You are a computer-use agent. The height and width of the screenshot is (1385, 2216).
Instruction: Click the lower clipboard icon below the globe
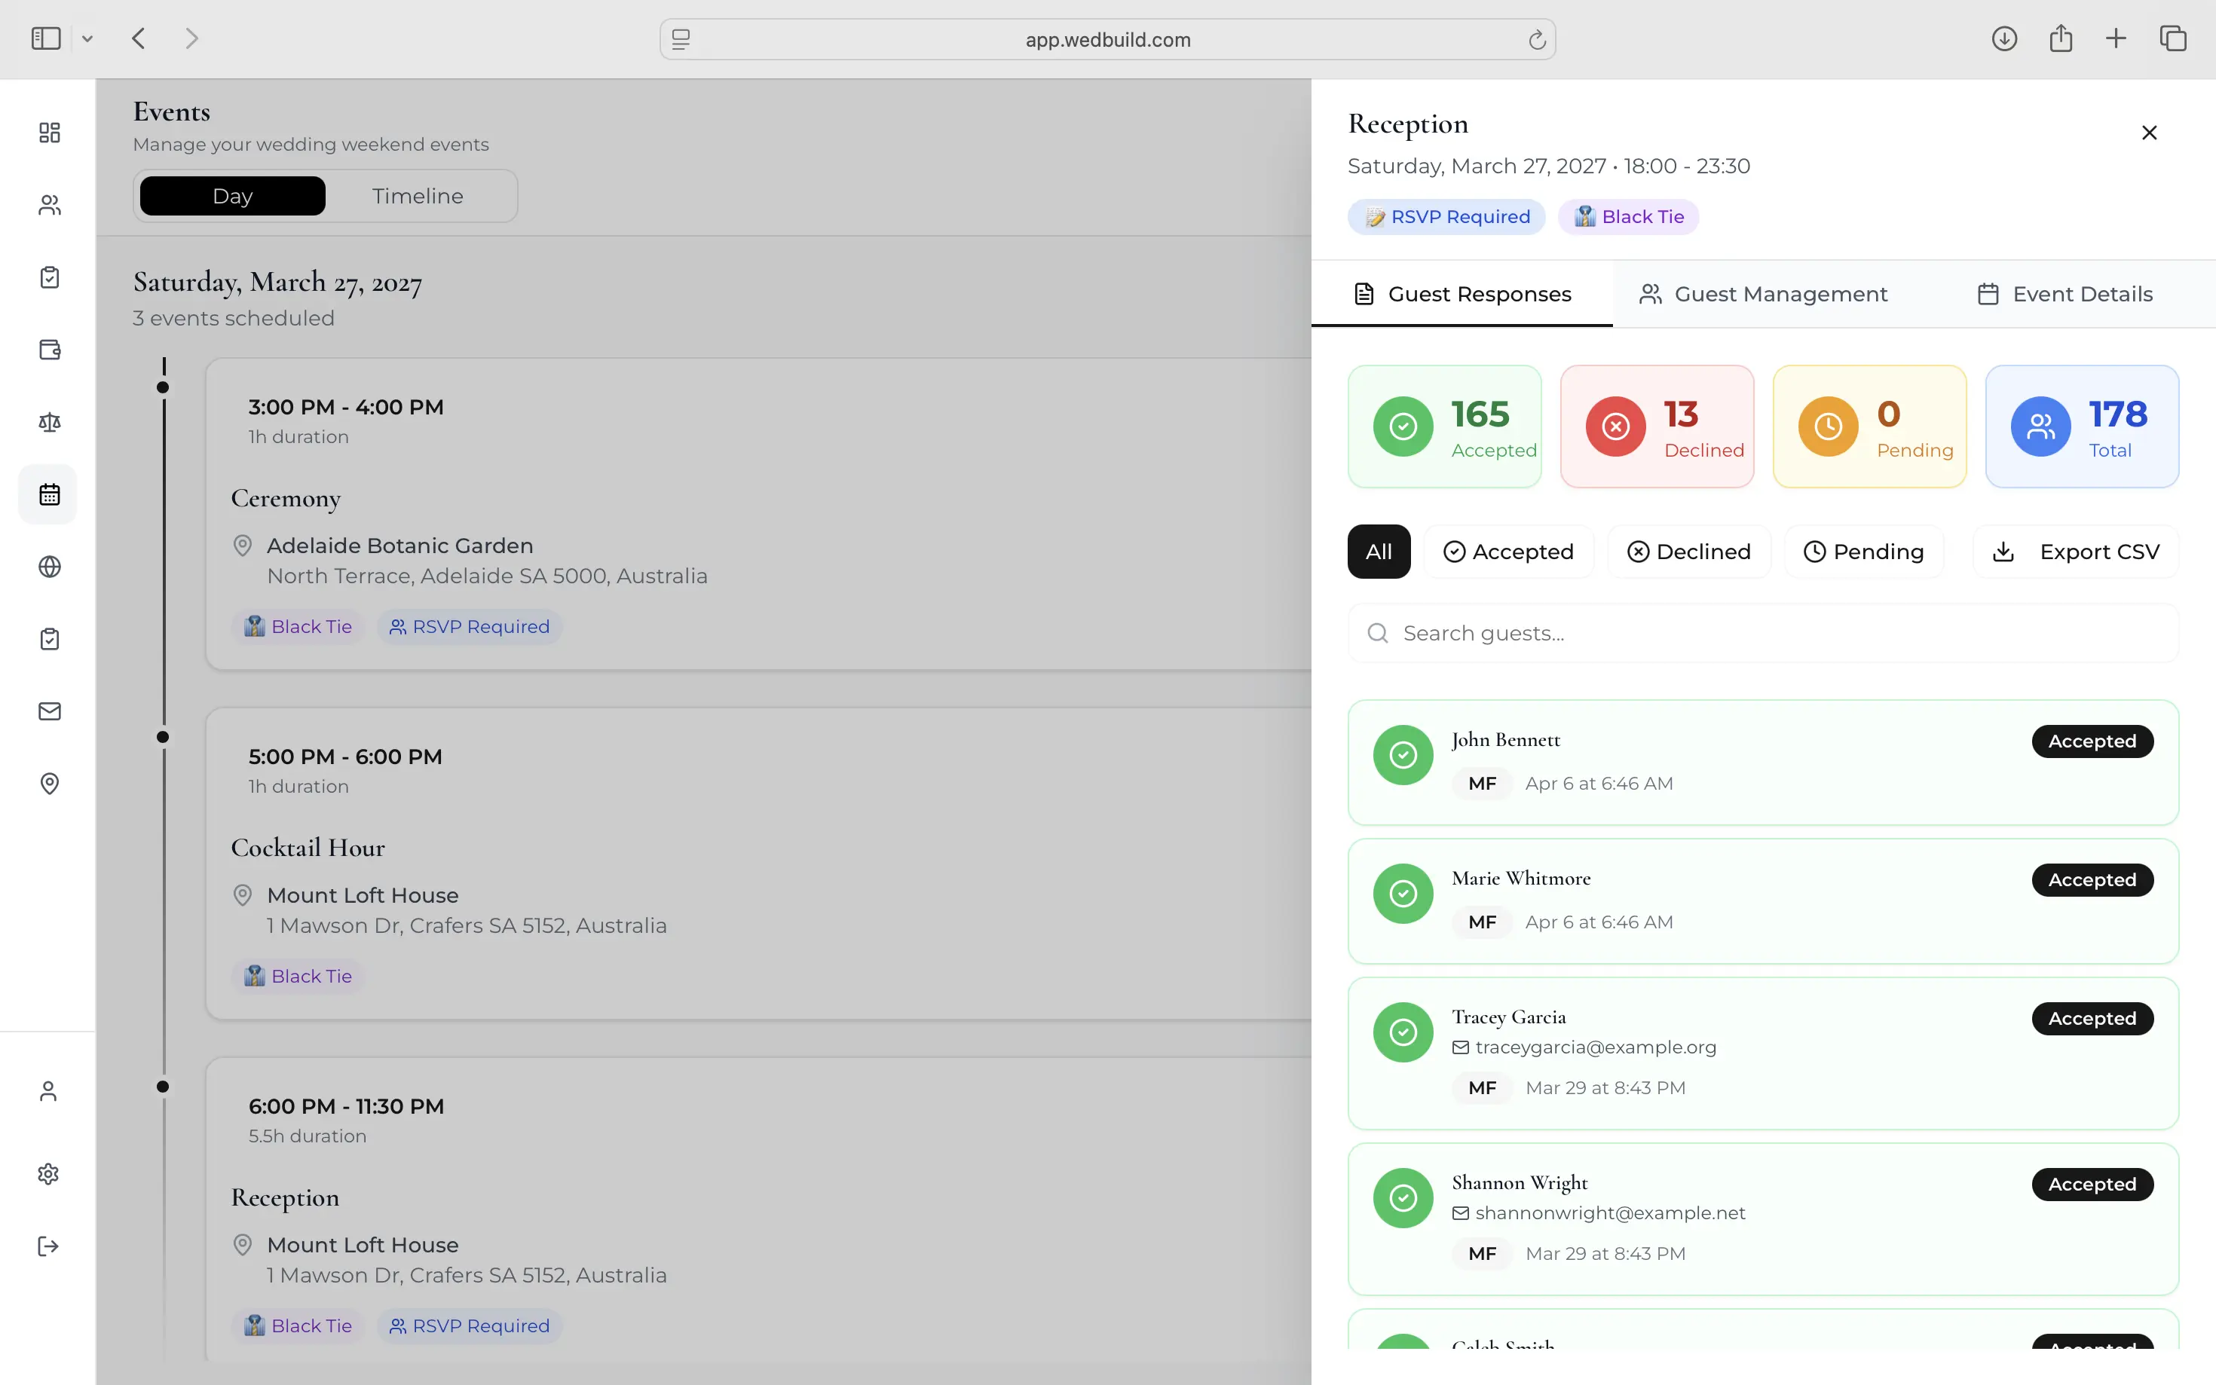[x=50, y=639]
